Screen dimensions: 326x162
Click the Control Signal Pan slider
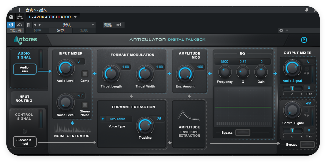coord(292,130)
